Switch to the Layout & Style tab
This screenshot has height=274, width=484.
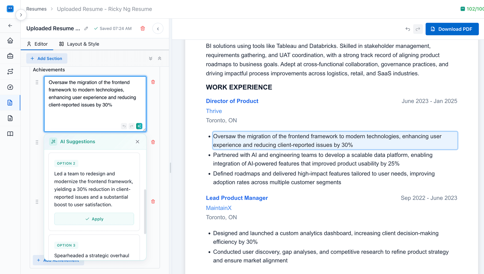[x=79, y=44]
